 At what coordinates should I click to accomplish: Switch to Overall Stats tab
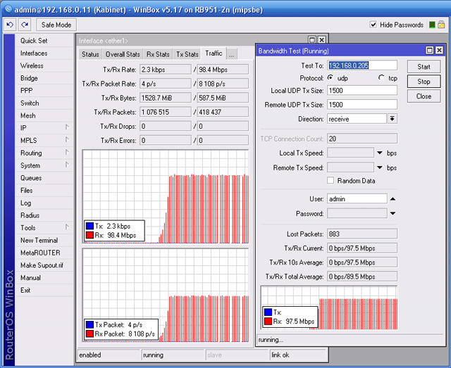click(123, 54)
